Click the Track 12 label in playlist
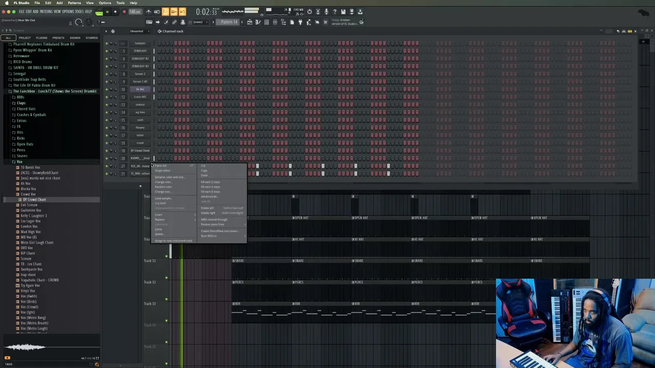Screen dimensions: 655x368 (x=149, y=282)
